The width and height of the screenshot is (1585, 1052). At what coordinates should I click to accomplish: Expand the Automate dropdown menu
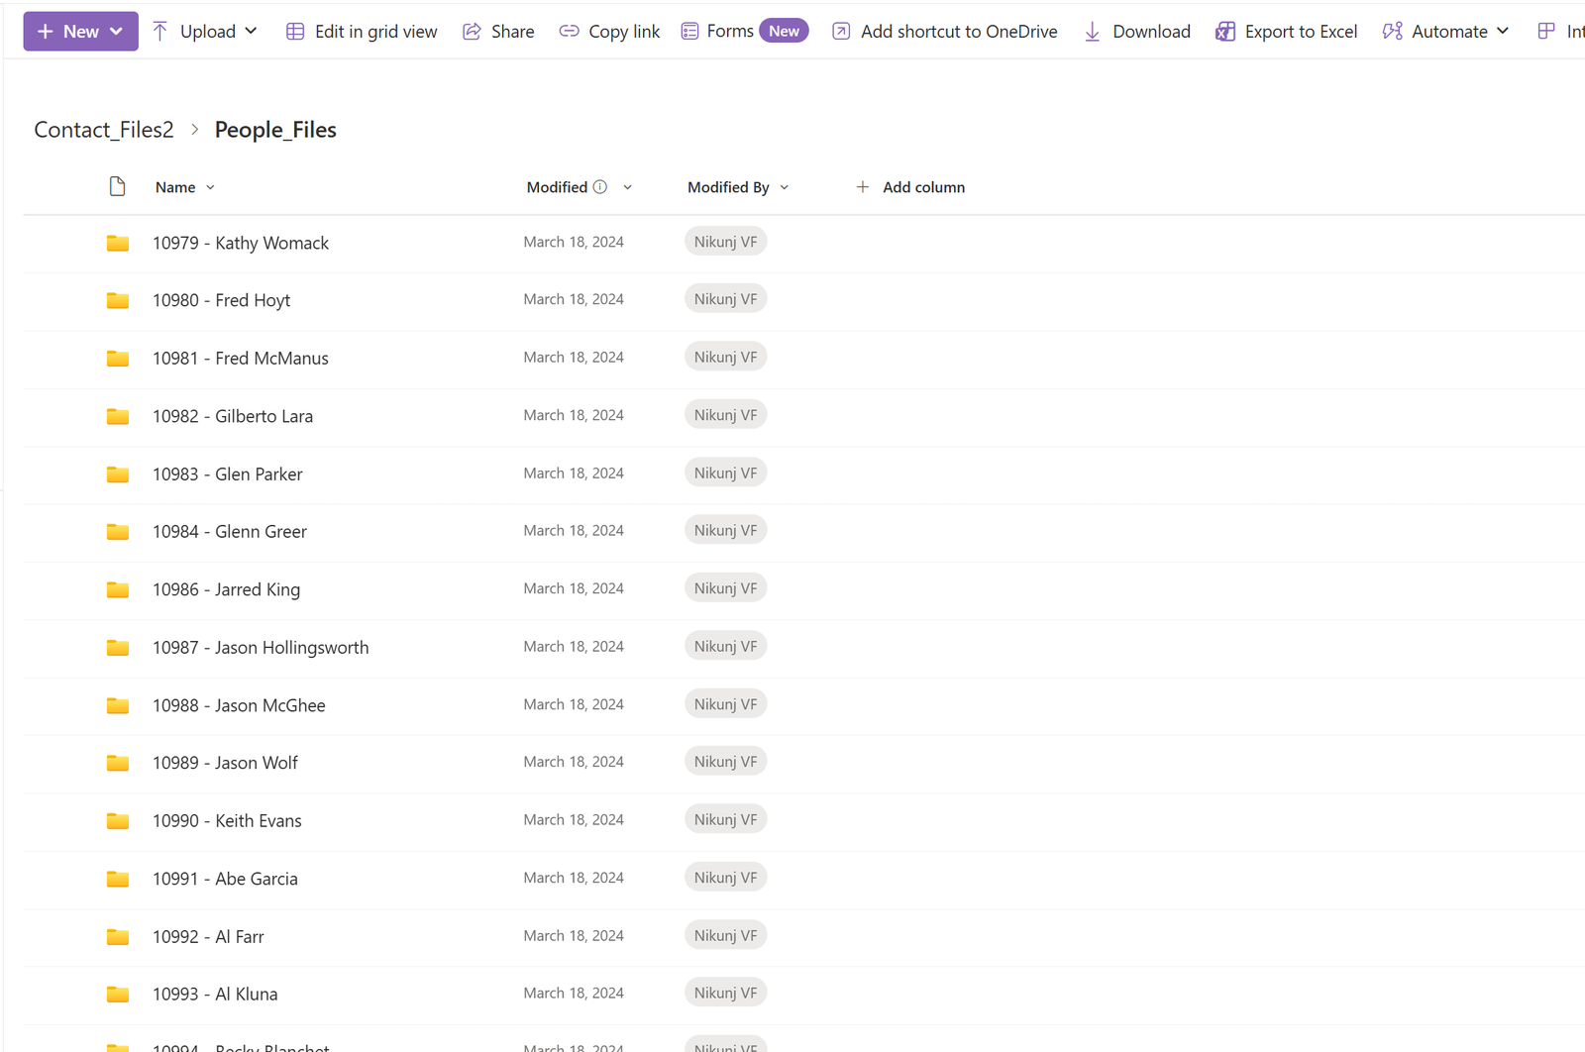point(1503,32)
